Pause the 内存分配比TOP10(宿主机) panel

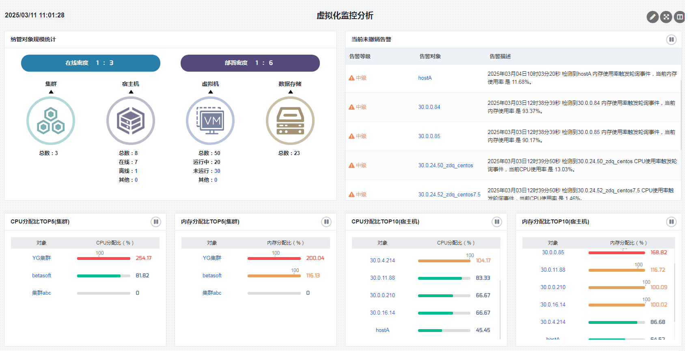point(671,222)
